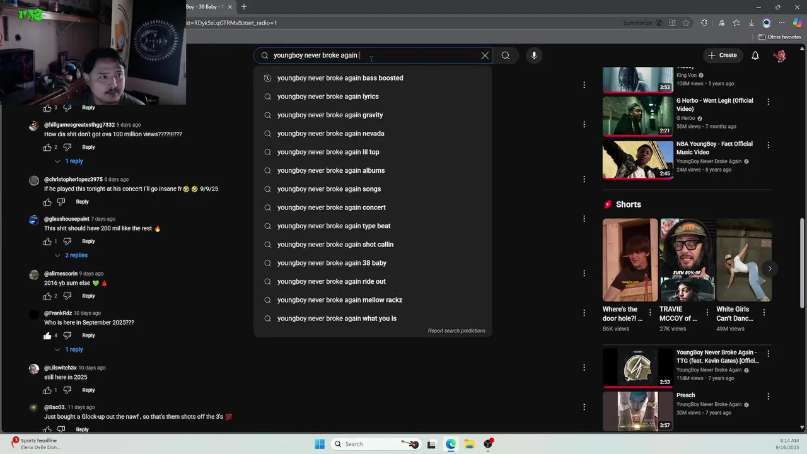Dislike the @hillgamesgreatesthgg7332 comment
Viewport: 807px width, 454px height.
click(67, 148)
